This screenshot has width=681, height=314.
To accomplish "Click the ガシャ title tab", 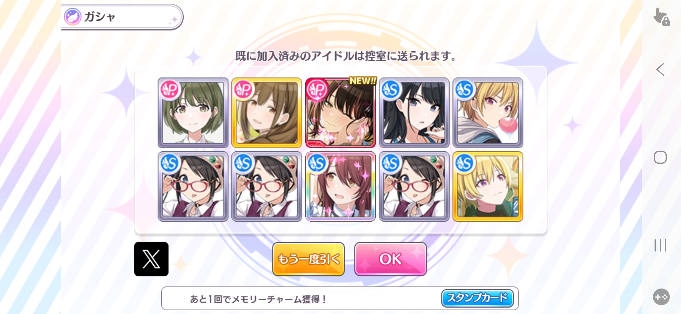I will coord(122,17).
